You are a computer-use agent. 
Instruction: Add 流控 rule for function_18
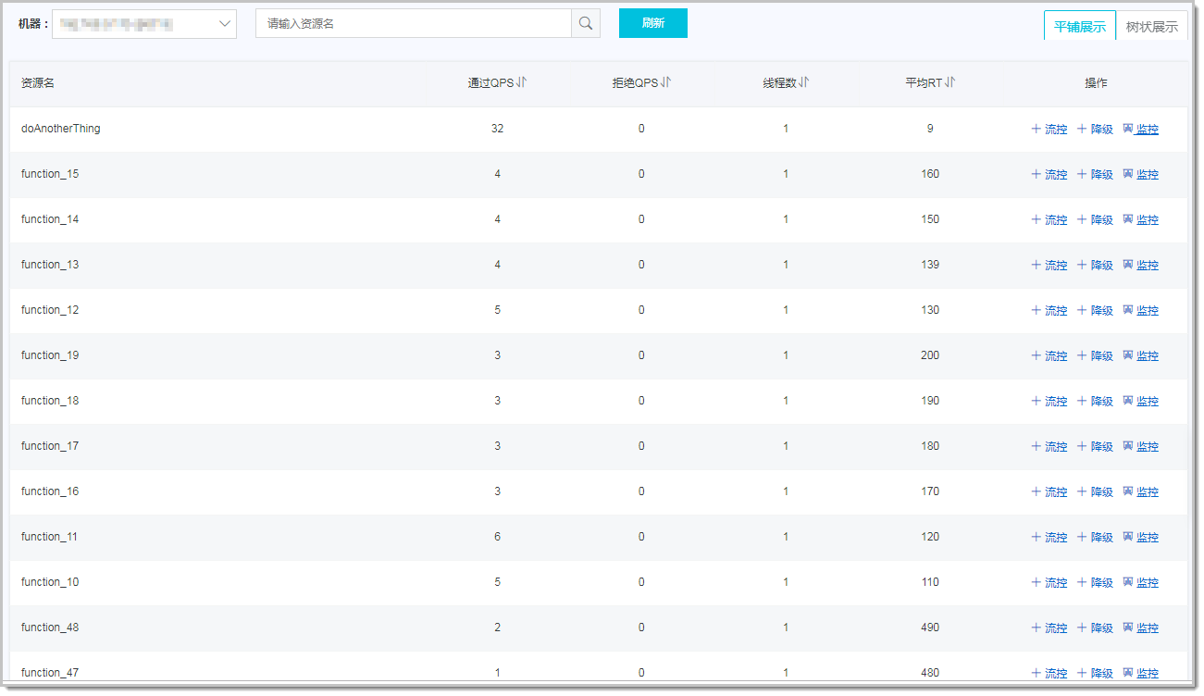click(x=1049, y=402)
